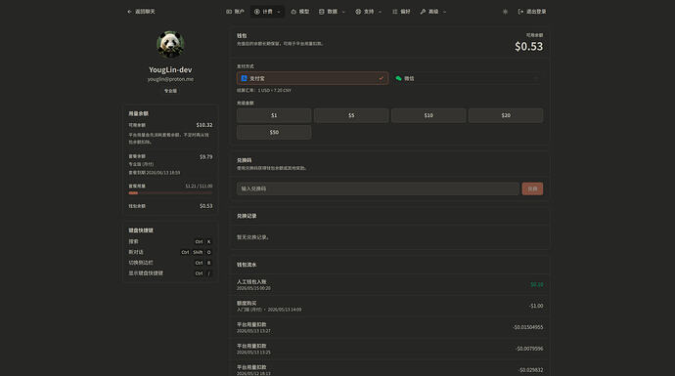Choose the $1 top-up amount

[274, 115]
